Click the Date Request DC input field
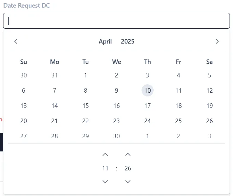 coord(116,21)
